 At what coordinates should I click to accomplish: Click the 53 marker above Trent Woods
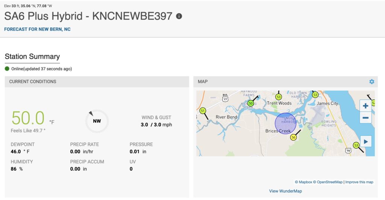[x=279, y=97]
